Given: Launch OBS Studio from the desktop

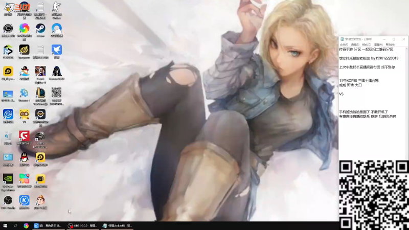Looking at the screenshot, I should click(x=8, y=200).
